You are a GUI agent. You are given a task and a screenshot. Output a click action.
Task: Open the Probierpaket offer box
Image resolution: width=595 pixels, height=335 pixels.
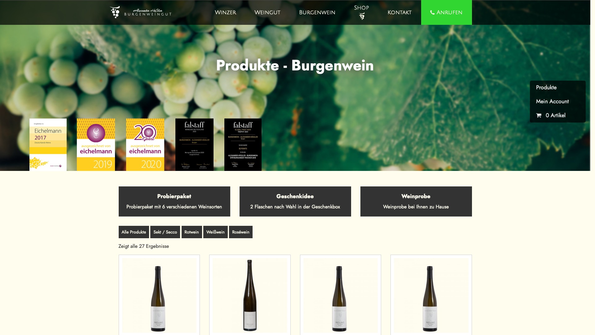coord(174,201)
